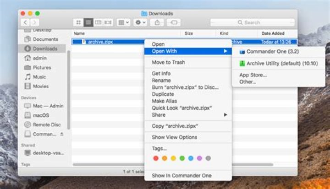Expand the Share submenu arrow
Screen dimensions: 330x189
(x=225, y=115)
